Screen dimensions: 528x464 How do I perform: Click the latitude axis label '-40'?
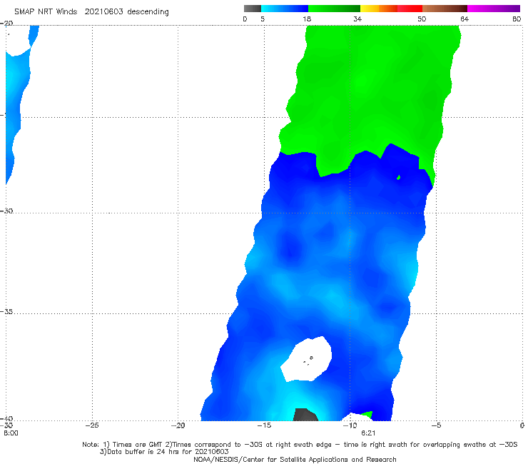click(6, 418)
